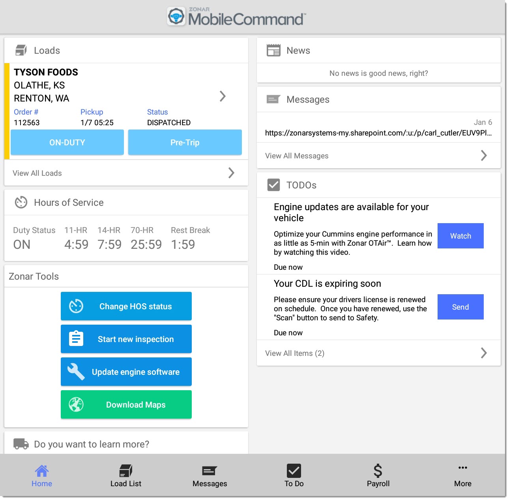Screen dimensions: 509x500
Task: Click Rest Break value 1:59
Action: click(183, 244)
